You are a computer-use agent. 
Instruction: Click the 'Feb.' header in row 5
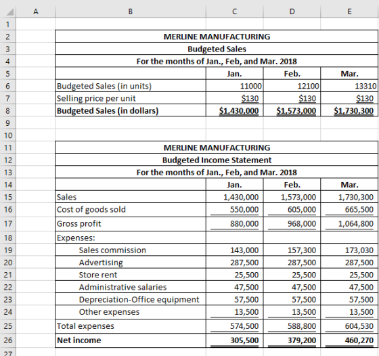[292, 74]
